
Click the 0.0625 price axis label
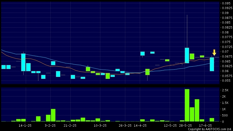point(227,66)
